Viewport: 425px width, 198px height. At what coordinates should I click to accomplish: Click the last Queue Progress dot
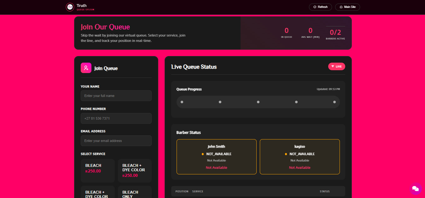(335, 102)
